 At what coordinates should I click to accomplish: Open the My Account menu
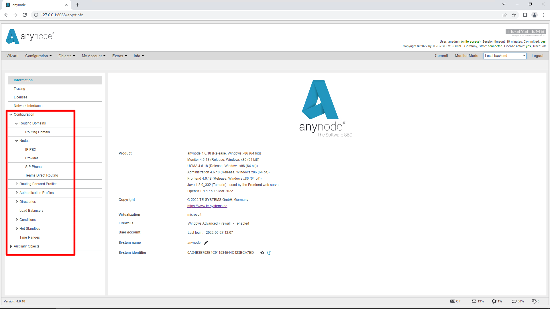pyautogui.click(x=94, y=56)
